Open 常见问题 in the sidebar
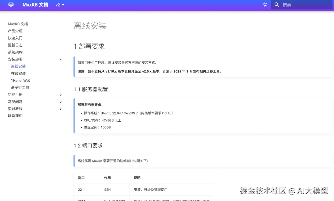This screenshot has height=201, width=334. [15, 102]
